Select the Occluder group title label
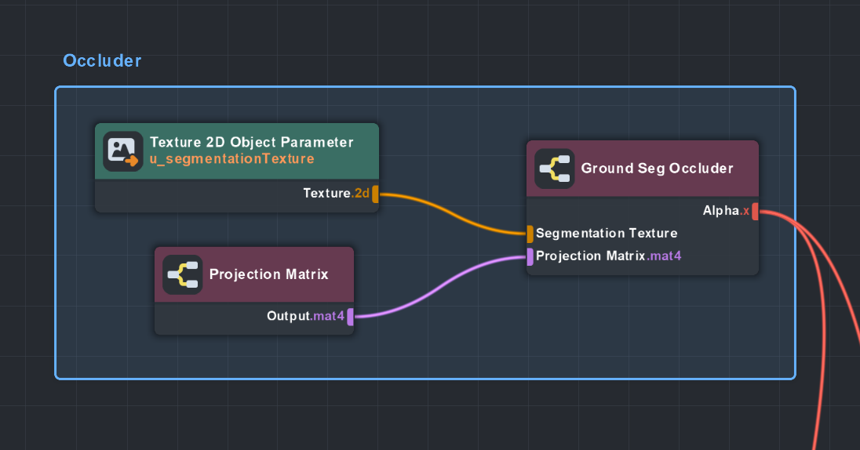860x450 pixels. [102, 61]
